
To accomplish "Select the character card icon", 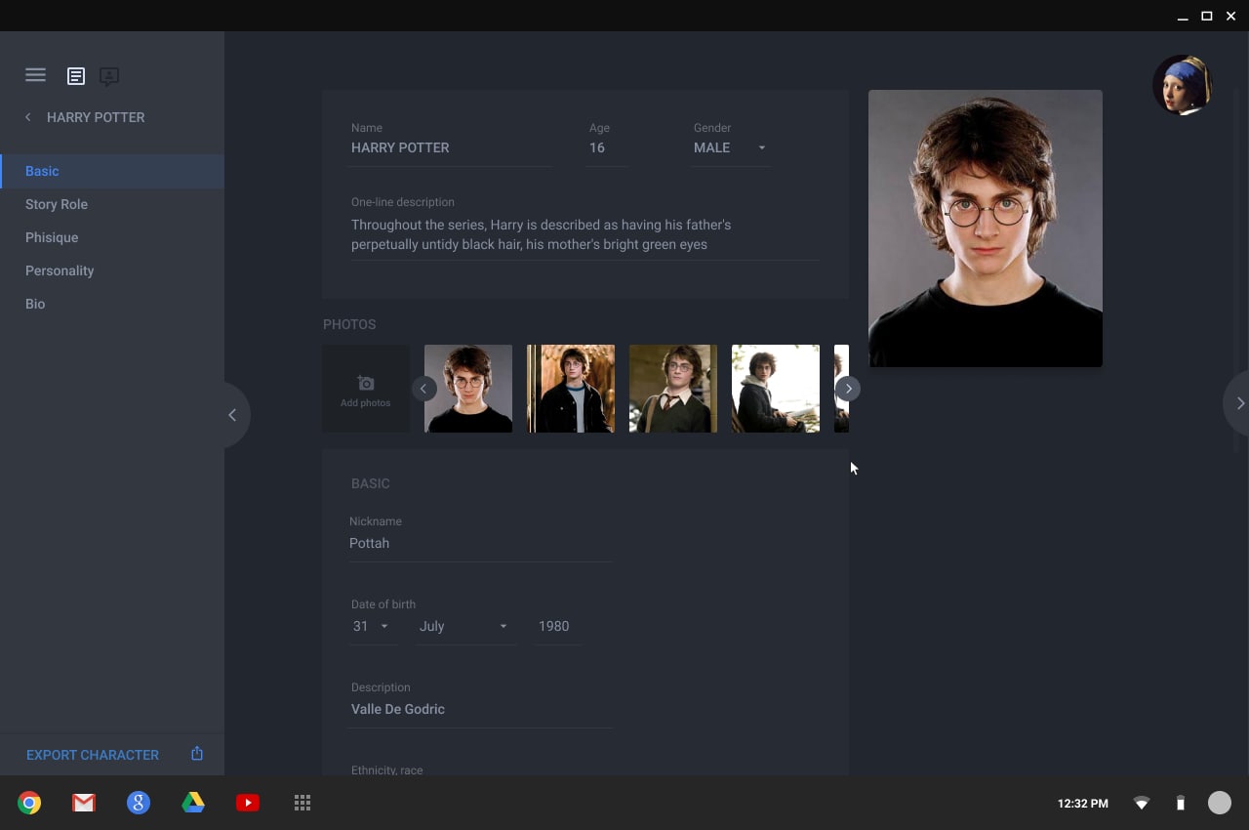I will 109,76.
